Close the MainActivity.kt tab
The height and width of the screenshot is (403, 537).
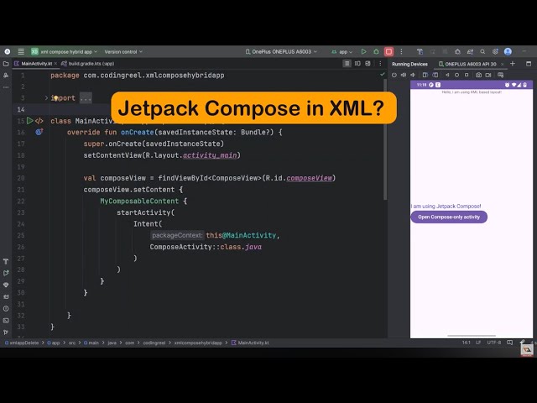point(55,64)
